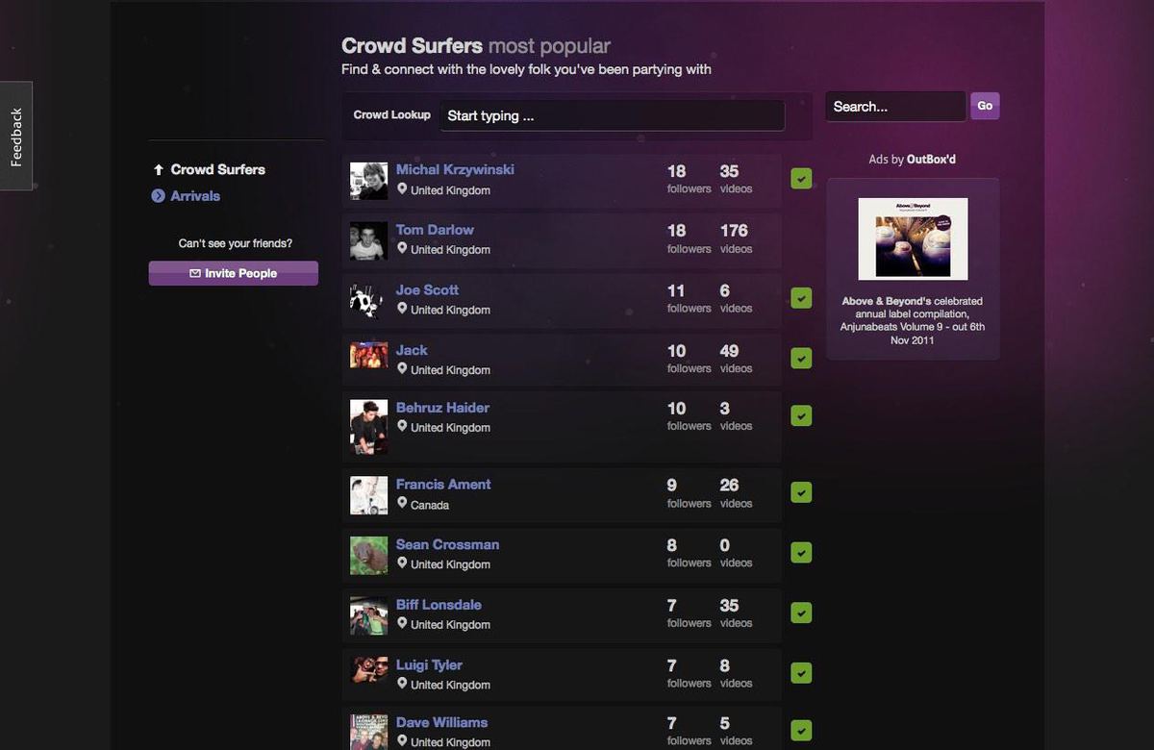The image size is (1154, 750).
Task: Open Luigi Tyler's avatar thumbnail
Action: (x=368, y=669)
